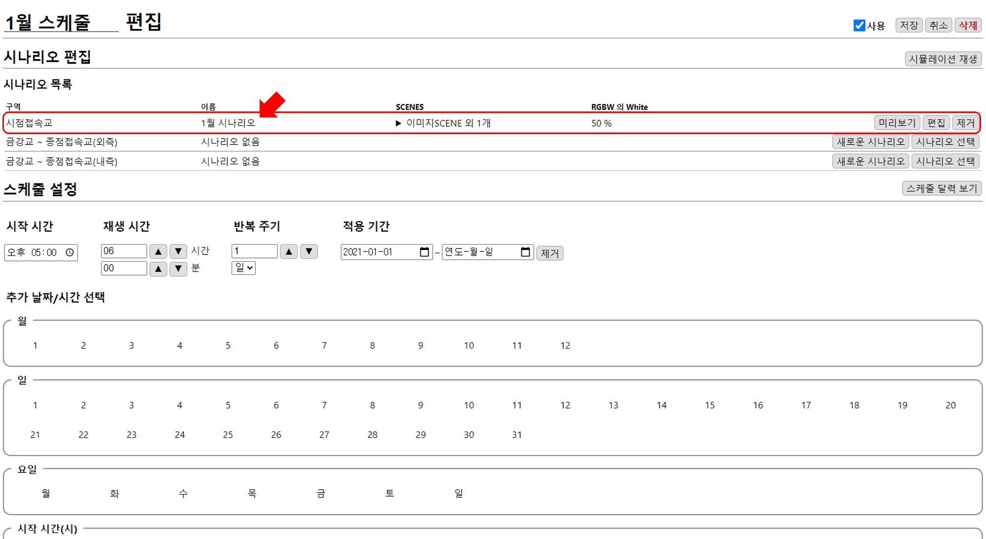Click the 취소 cancel button

[x=939, y=25]
